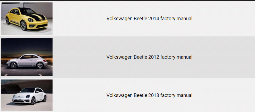View the factory manual for model year 2014
The image size is (255, 112).
[x=149, y=19]
